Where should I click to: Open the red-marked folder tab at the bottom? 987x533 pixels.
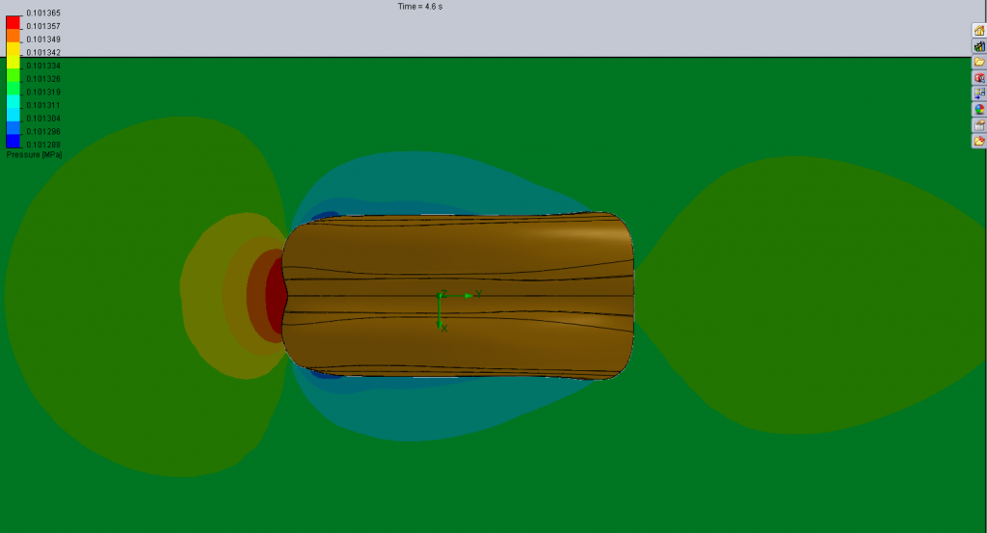(979, 141)
